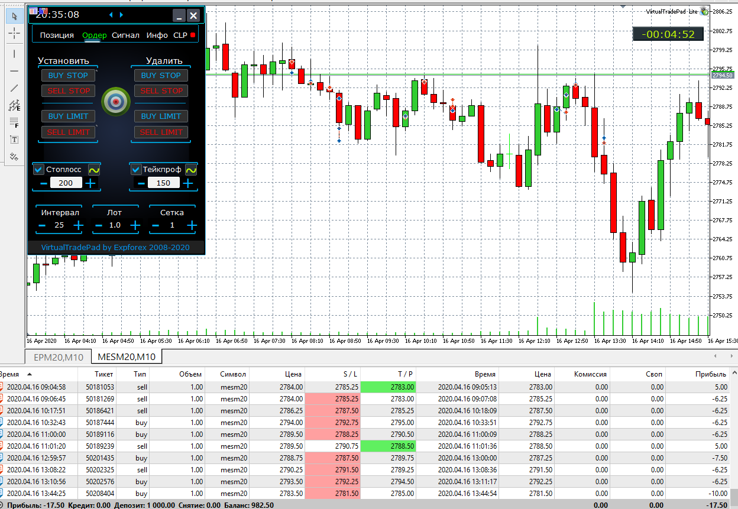Decrease the Стоплосс value with minus
Screen dimensions: 738x509
44,183
